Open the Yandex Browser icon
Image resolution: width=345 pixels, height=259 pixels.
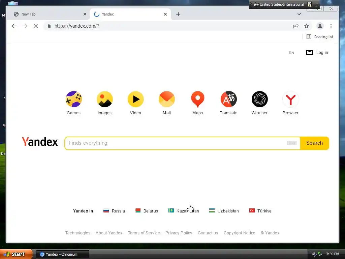point(291,99)
